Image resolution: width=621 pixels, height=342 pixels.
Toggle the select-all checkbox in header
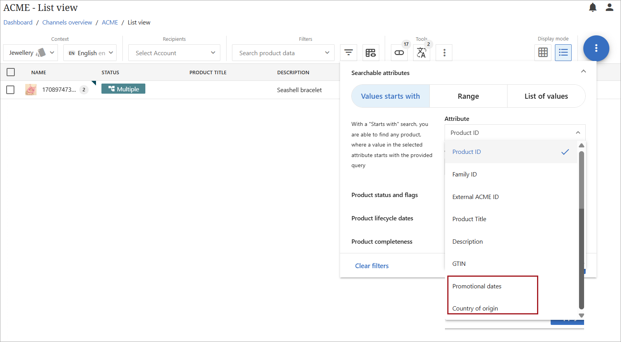[x=11, y=72]
